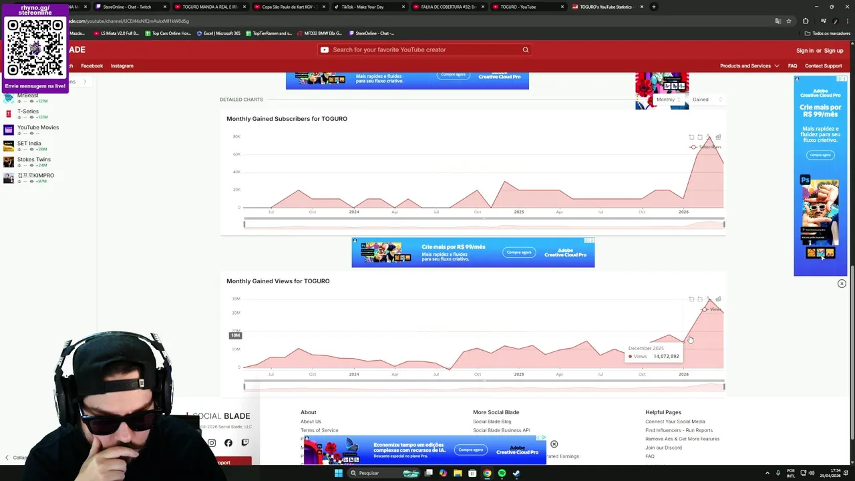Screen dimensions: 855x481
Task: Open Excel | Microsoft 365 bookmark
Action: click(x=218, y=33)
